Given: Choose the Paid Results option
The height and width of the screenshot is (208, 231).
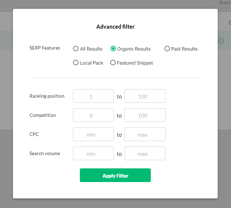Looking at the screenshot, I should [167, 49].
